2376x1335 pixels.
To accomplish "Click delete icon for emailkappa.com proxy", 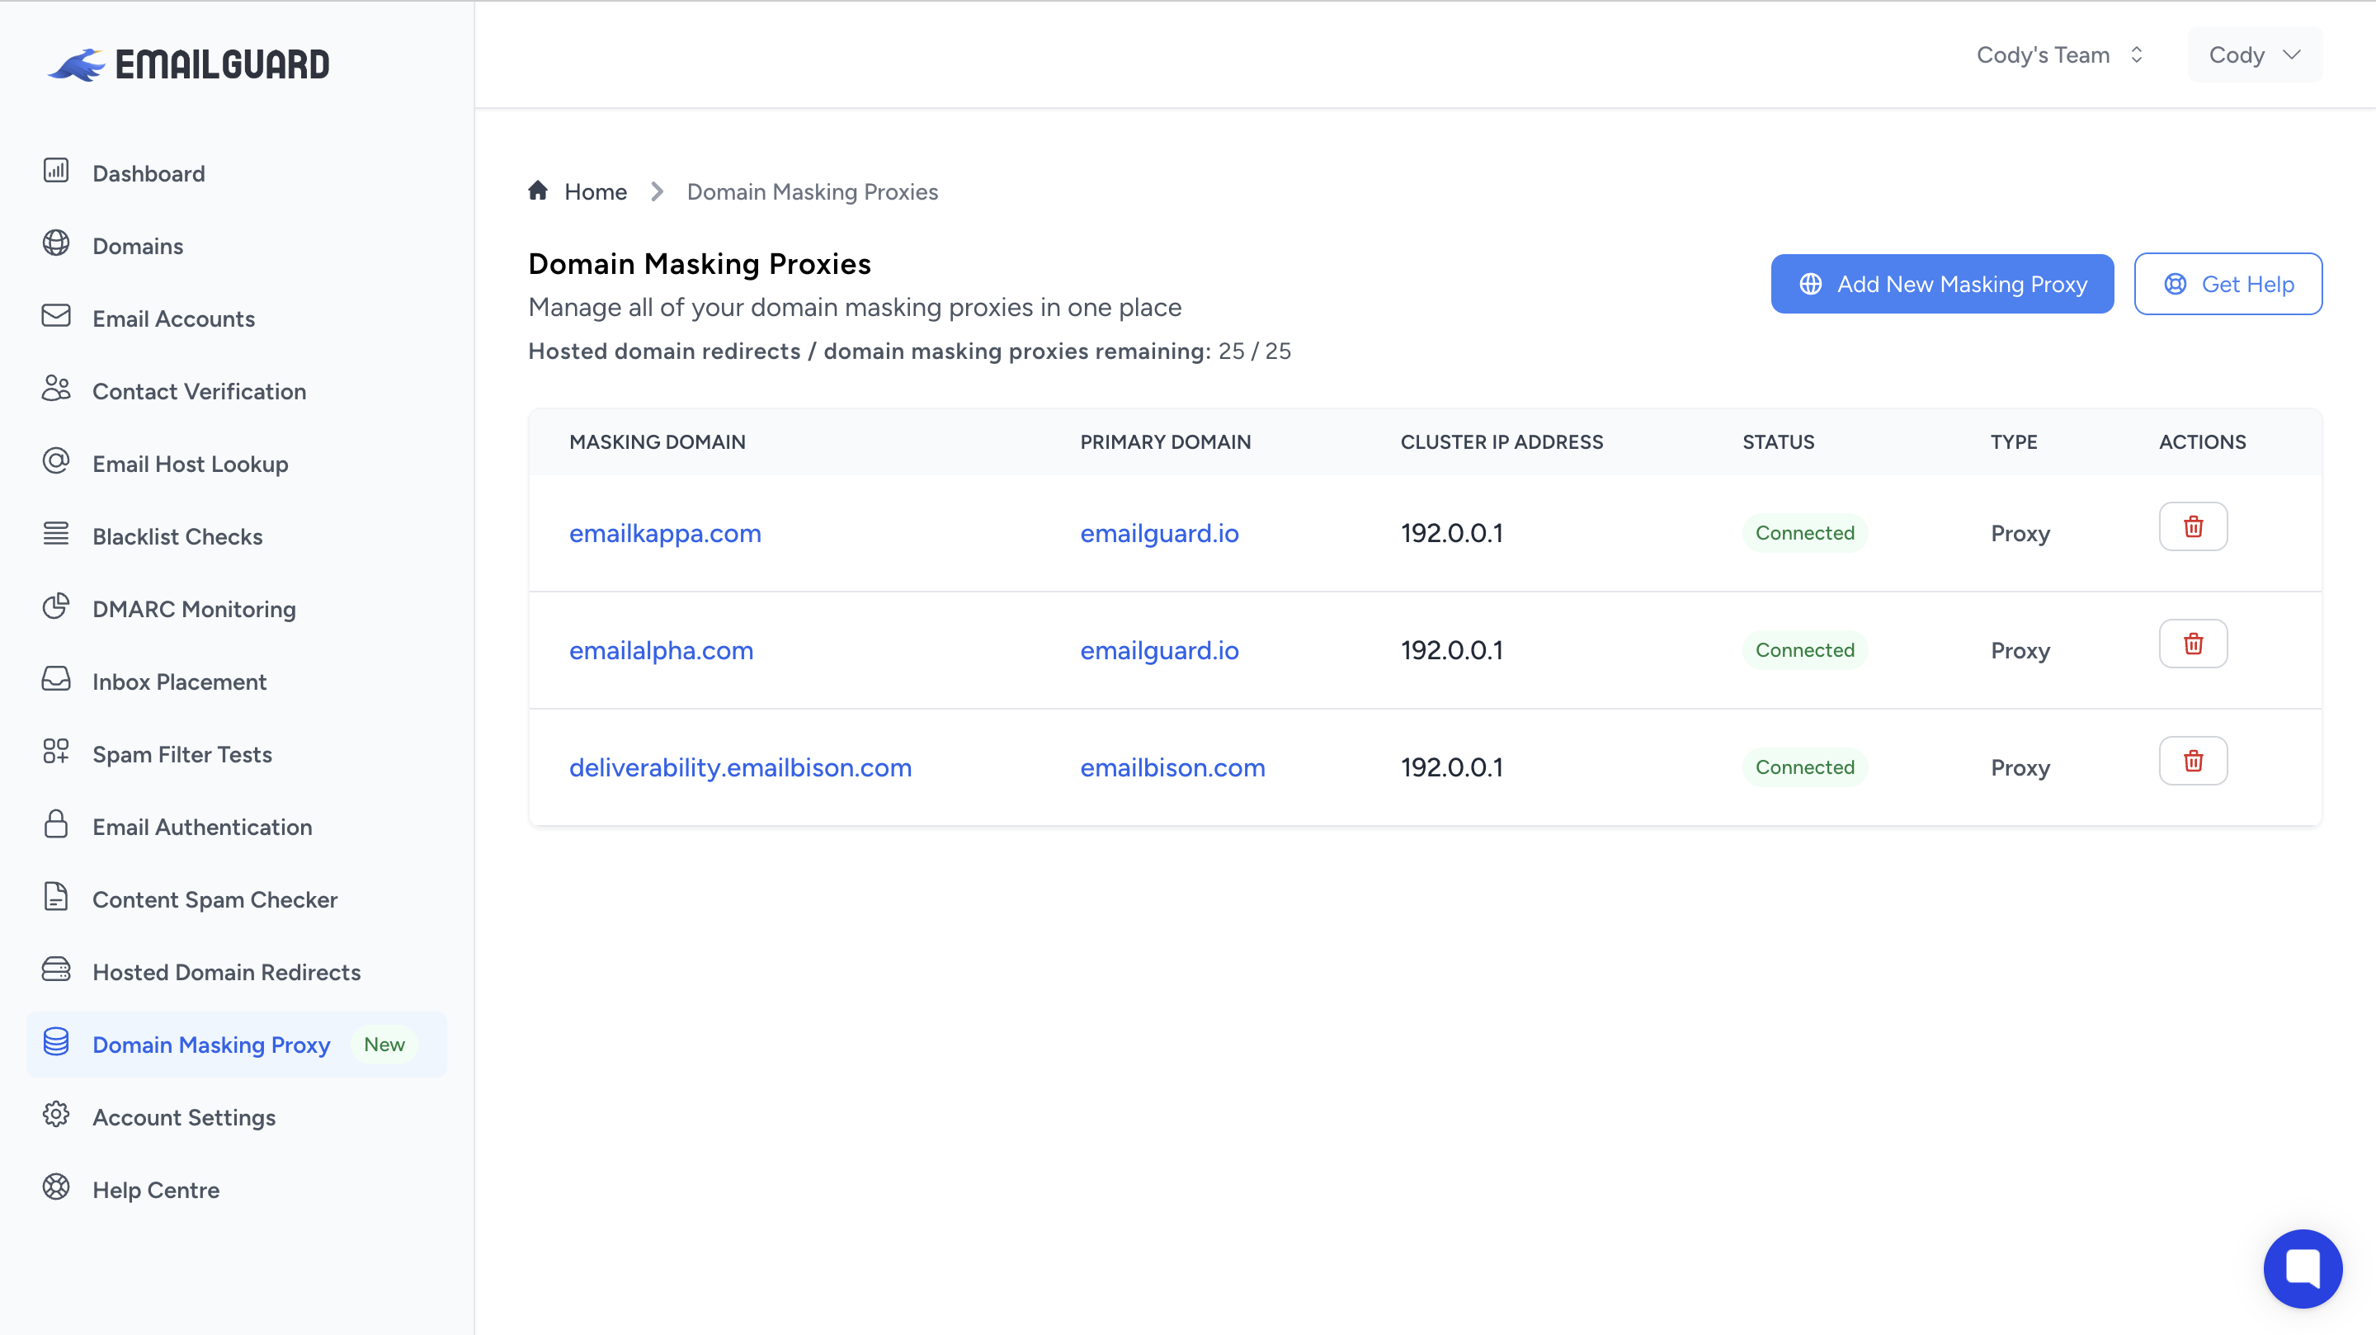I will tap(2193, 526).
